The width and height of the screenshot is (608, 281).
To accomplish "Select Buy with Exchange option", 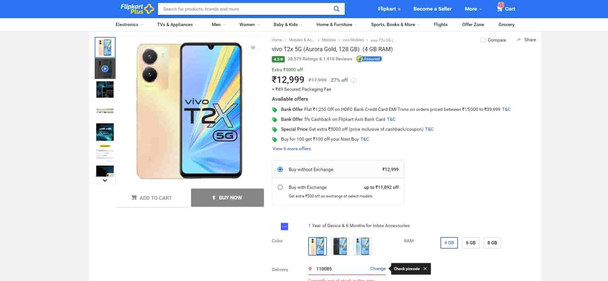I will coord(280,187).
